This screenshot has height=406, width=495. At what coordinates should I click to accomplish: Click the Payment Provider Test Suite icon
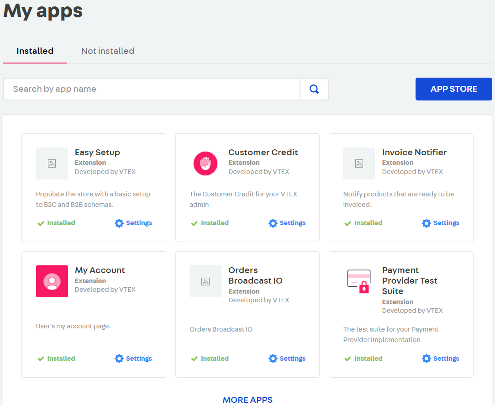tap(358, 281)
